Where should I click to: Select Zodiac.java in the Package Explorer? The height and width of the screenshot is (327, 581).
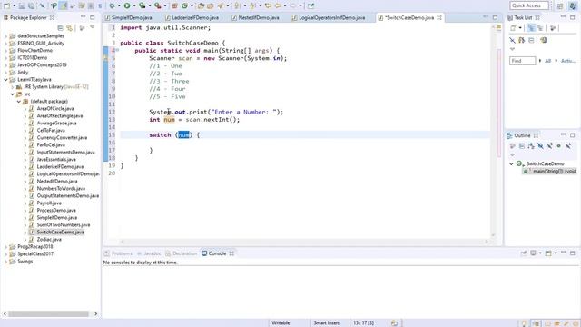tap(49, 240)
